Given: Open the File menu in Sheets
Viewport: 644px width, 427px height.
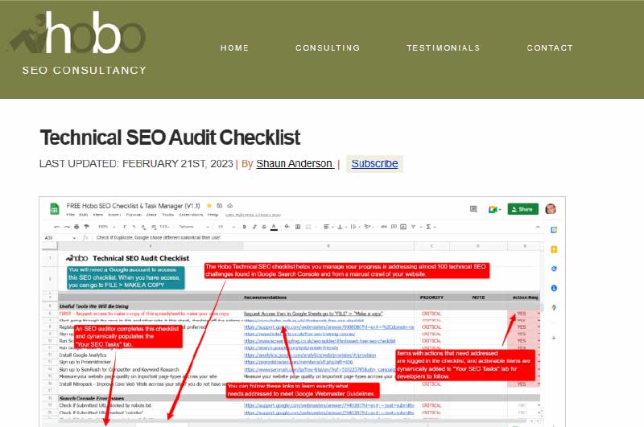Looking at the screenshot, I should coord(71,215).
